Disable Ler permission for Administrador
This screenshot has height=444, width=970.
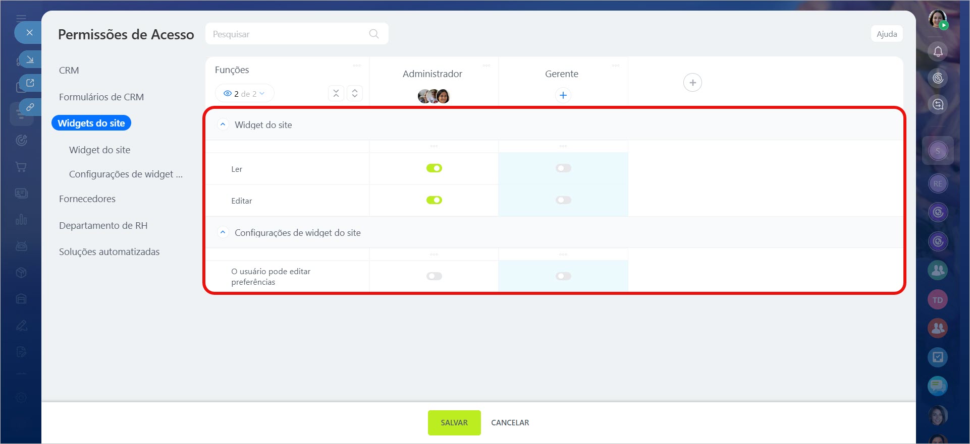[x=434, y=168]
